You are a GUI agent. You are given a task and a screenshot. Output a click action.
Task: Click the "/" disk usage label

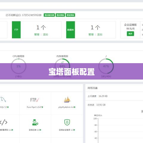pos(106,56)
